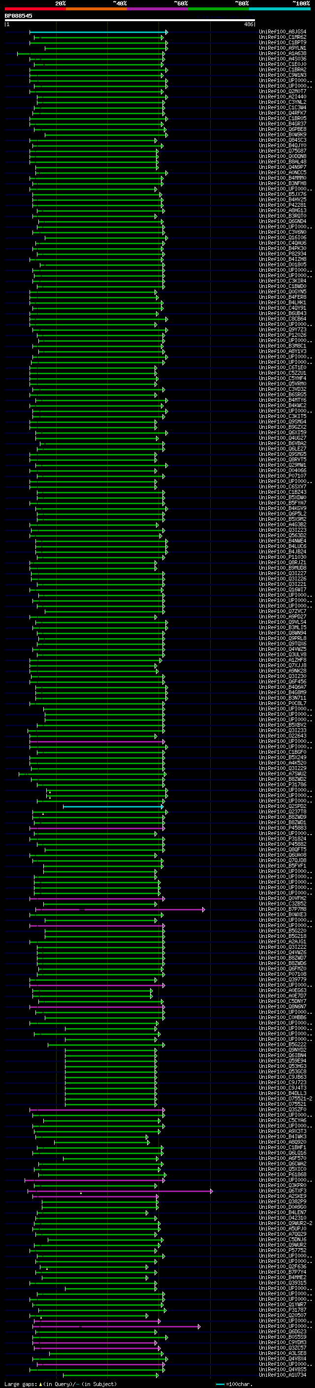Select the UniRef100_C9YDM3 label

[x=282, y=1343]
